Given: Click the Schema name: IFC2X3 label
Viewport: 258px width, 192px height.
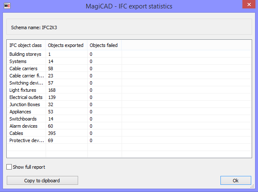Looking at the screenshot, I should (x=34, y=27).
